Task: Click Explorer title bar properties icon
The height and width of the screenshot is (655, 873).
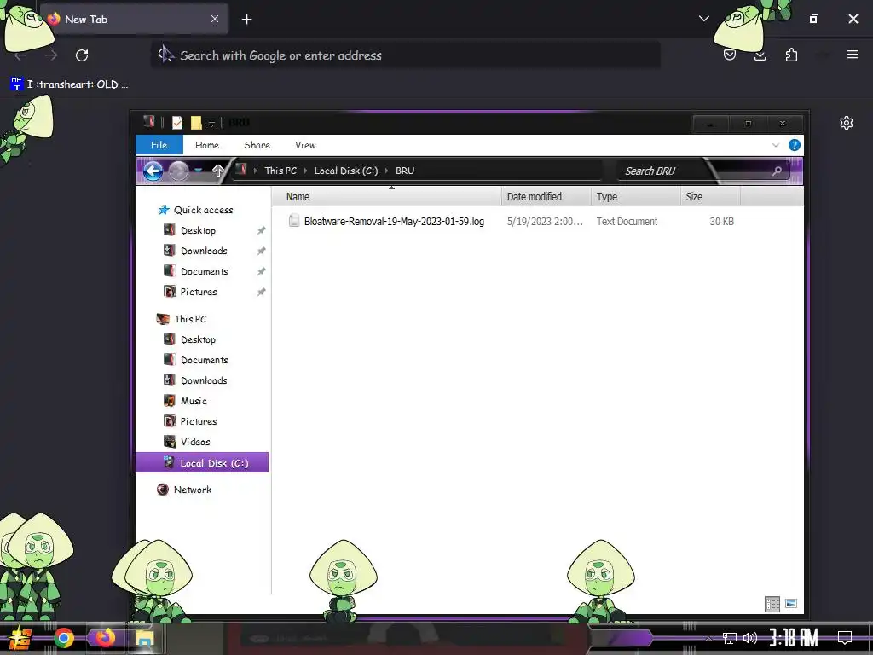Action: (x=177, y=123)
